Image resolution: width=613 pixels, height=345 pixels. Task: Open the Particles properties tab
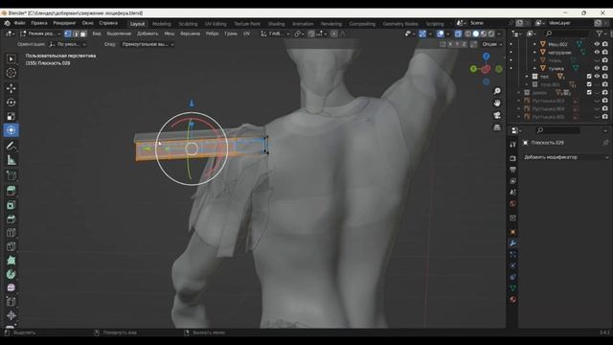tap(513, 255)
